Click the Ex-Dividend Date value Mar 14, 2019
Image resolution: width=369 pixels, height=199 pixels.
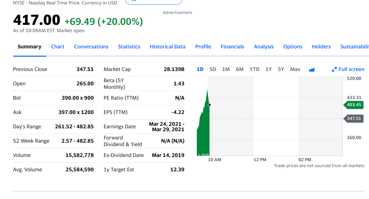(168, 155)
